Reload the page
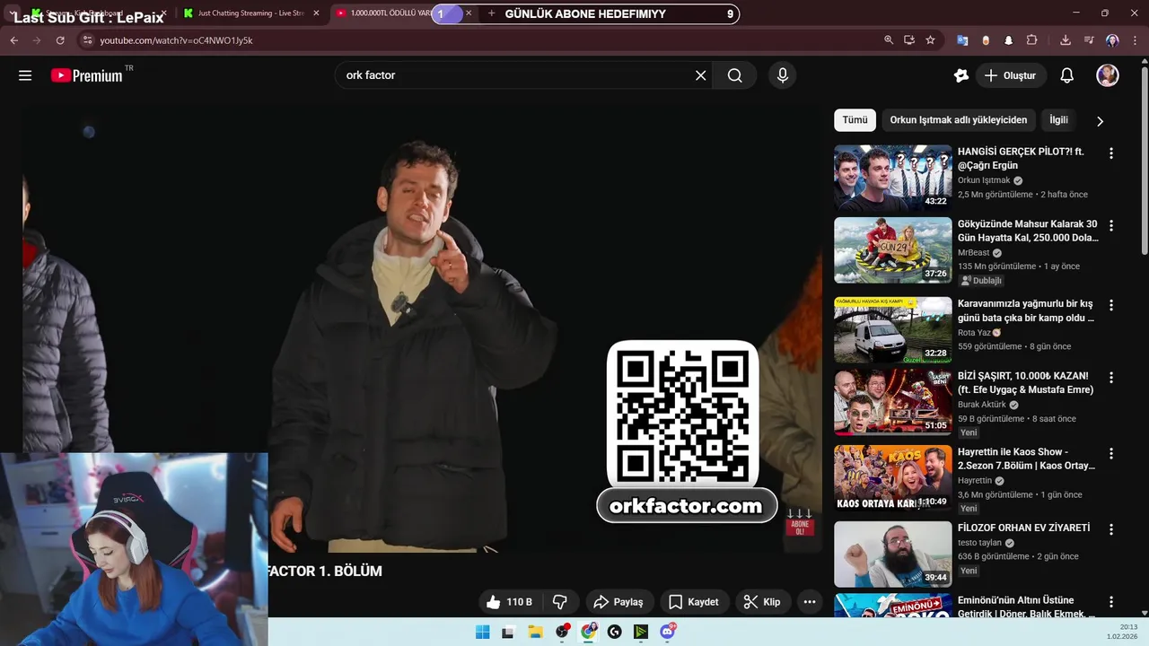 click(60, 40)
